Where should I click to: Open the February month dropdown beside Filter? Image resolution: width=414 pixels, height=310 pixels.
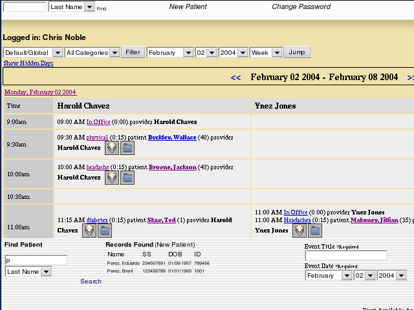(170, 53)
